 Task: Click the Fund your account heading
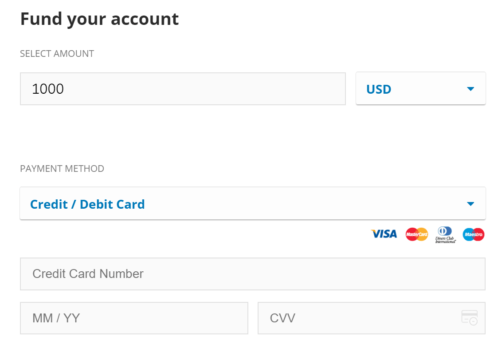pyautogui.click(x=100, y=19)
